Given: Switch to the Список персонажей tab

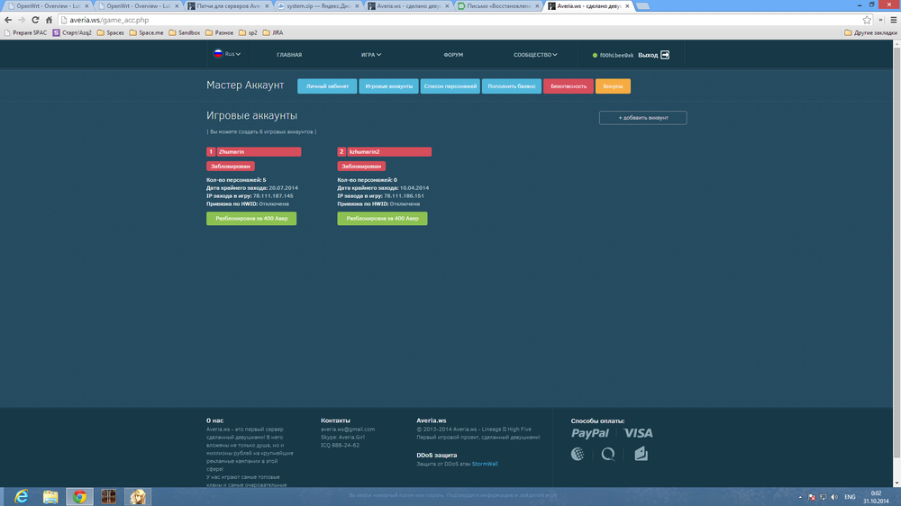Looking at the screenshot, I should 450,86.
